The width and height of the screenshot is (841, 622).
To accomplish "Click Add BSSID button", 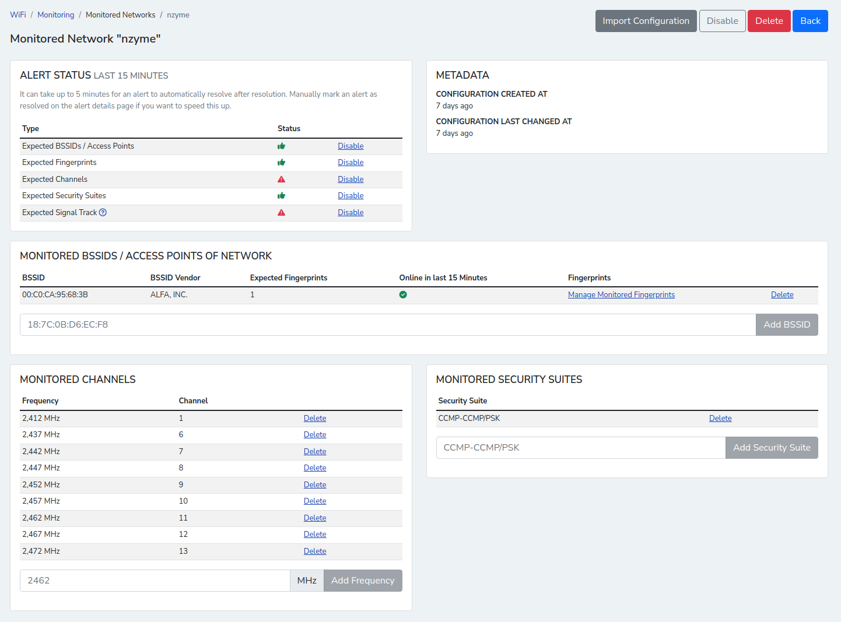I will point(787,325).
